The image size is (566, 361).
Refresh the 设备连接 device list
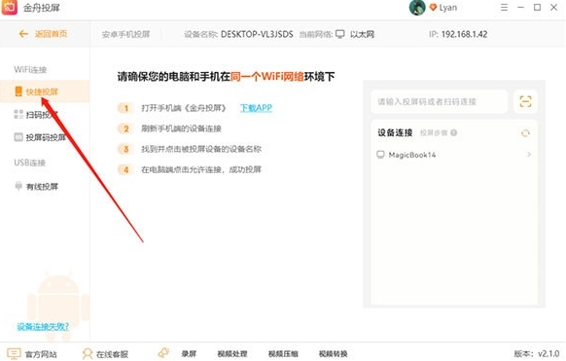tap(525, 133)
